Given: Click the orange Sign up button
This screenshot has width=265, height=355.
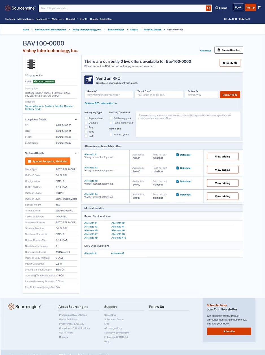Looking at the screenshot, I should pos(250,7).
